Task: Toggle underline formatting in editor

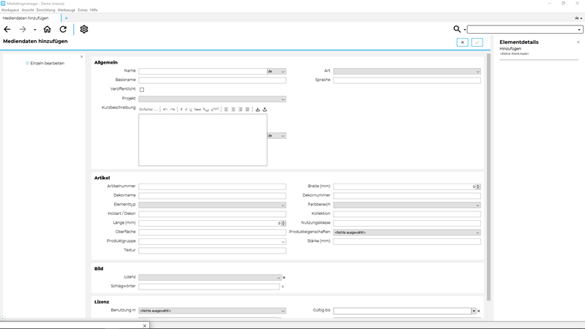Action: click(x=191, y=109)
